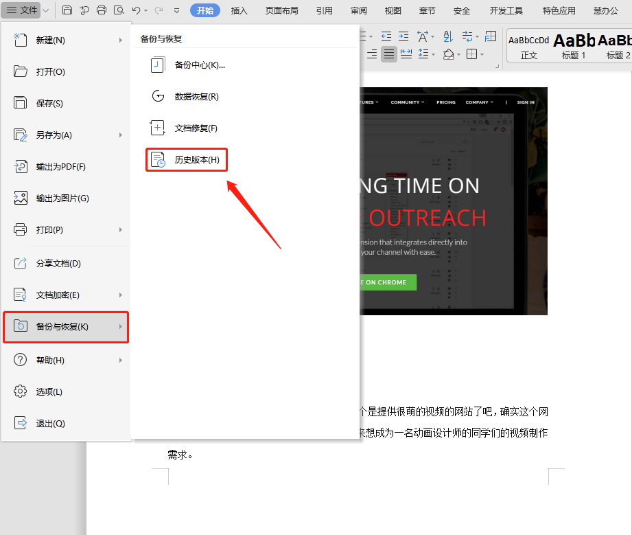Click the export to PDF quick toolbar icon
Viewport: 632px width, 535px height.
[84, 10]
